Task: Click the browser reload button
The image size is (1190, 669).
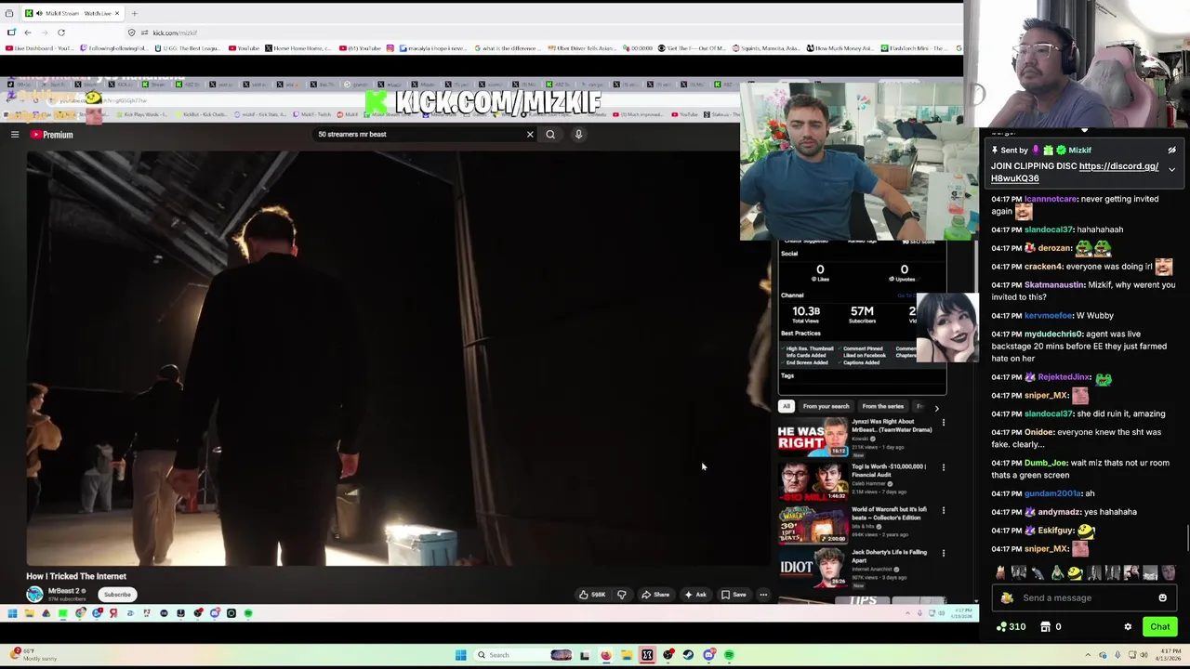Action: coord(61,33)
